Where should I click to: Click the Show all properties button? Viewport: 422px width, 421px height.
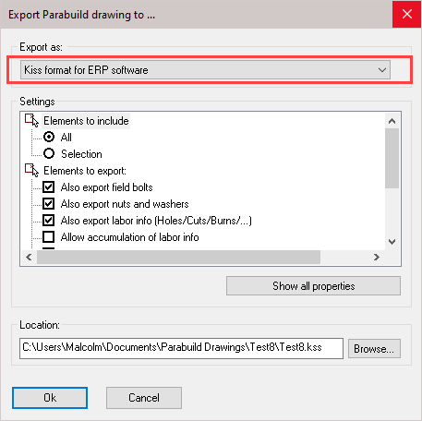313,286
